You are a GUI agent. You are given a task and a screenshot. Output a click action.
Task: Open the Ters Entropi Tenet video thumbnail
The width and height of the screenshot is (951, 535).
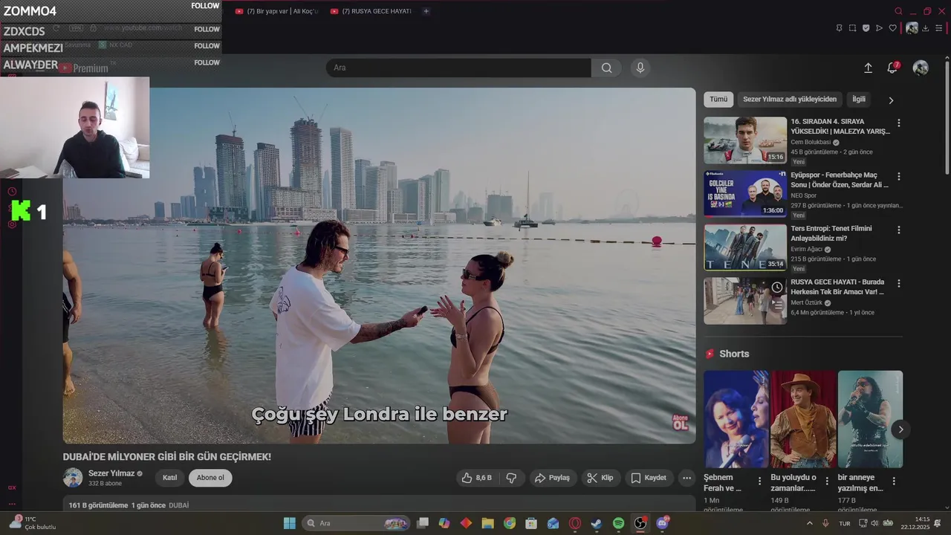coord(745,247)
